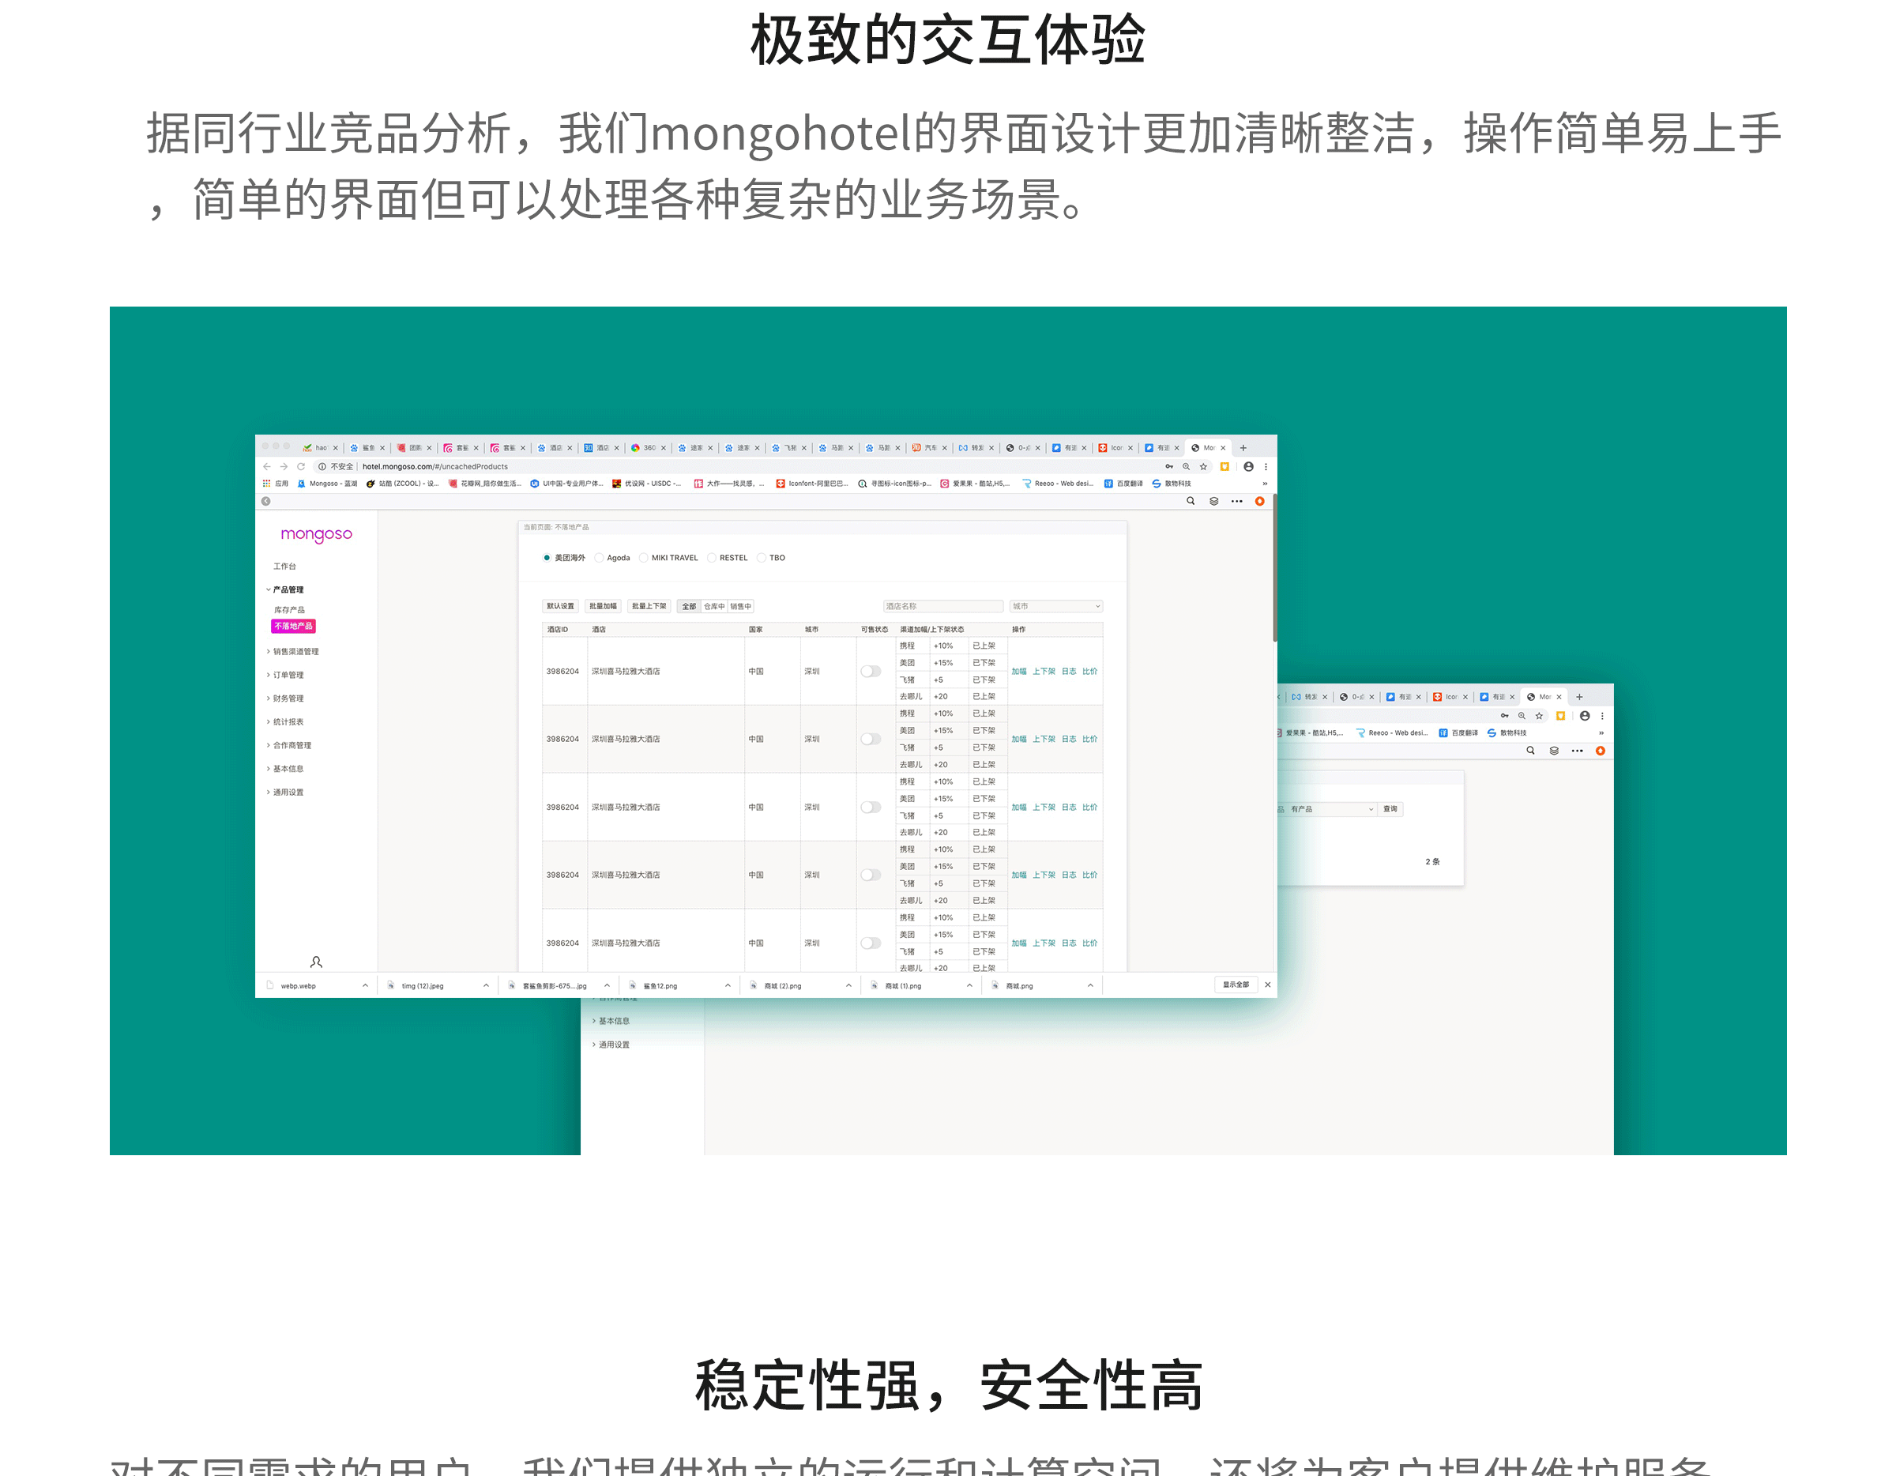
Task: Click the layers stack icon in app header
Action: (x=1213, y=501)
